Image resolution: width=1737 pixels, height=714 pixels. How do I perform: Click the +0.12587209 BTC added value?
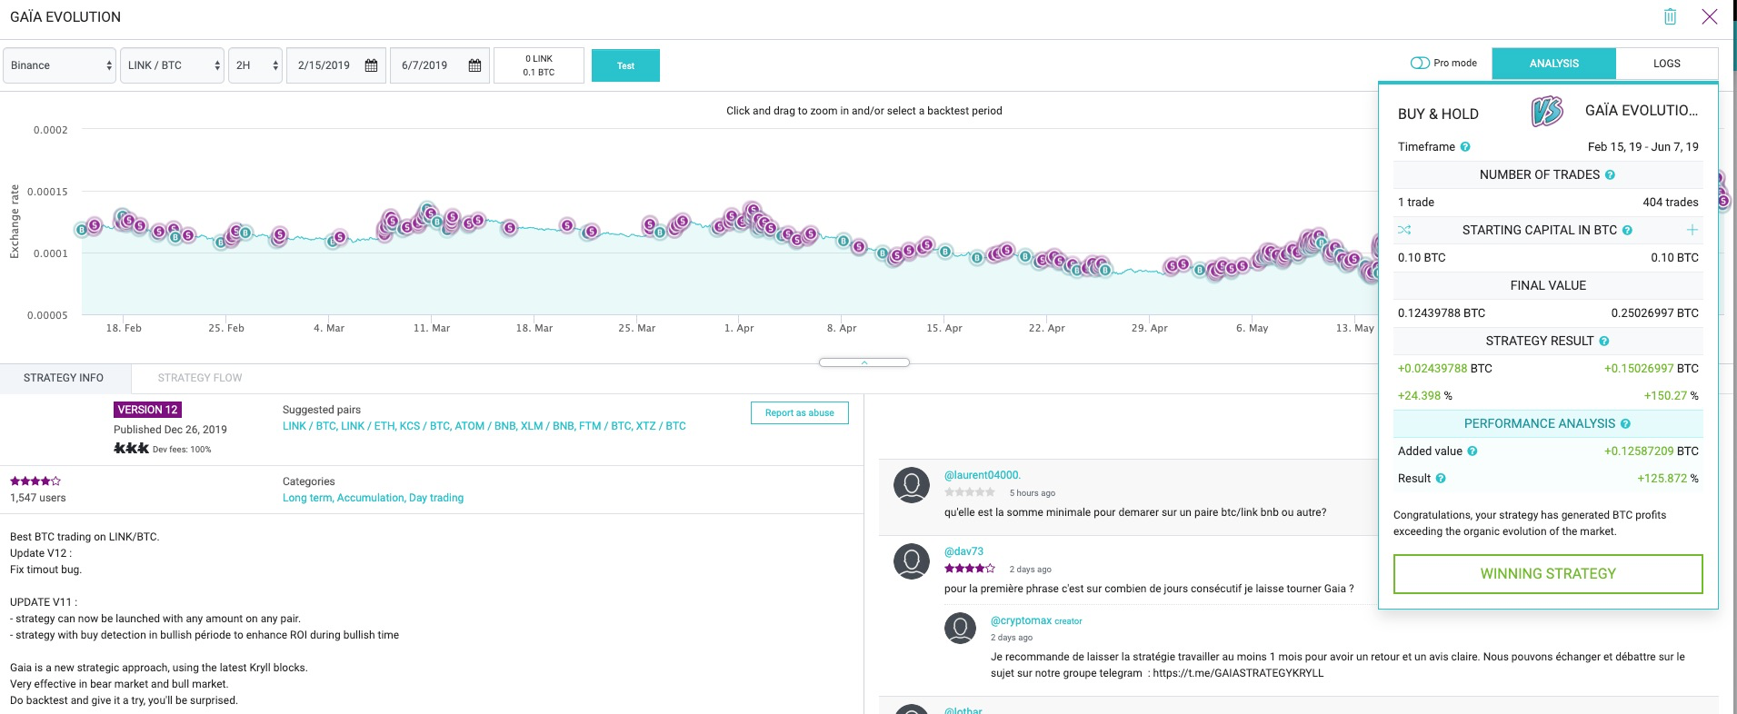coord(1652,451)
